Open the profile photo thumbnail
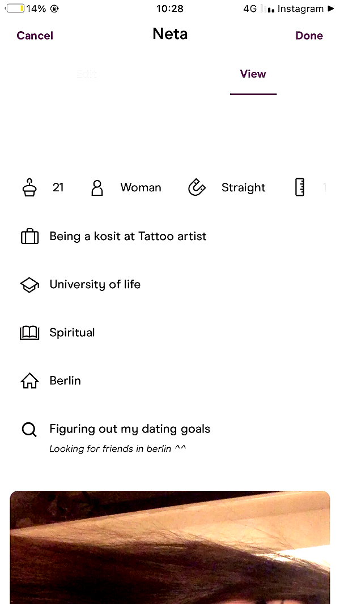Viewport: 340px width, 604px height. tap(170, 547)
